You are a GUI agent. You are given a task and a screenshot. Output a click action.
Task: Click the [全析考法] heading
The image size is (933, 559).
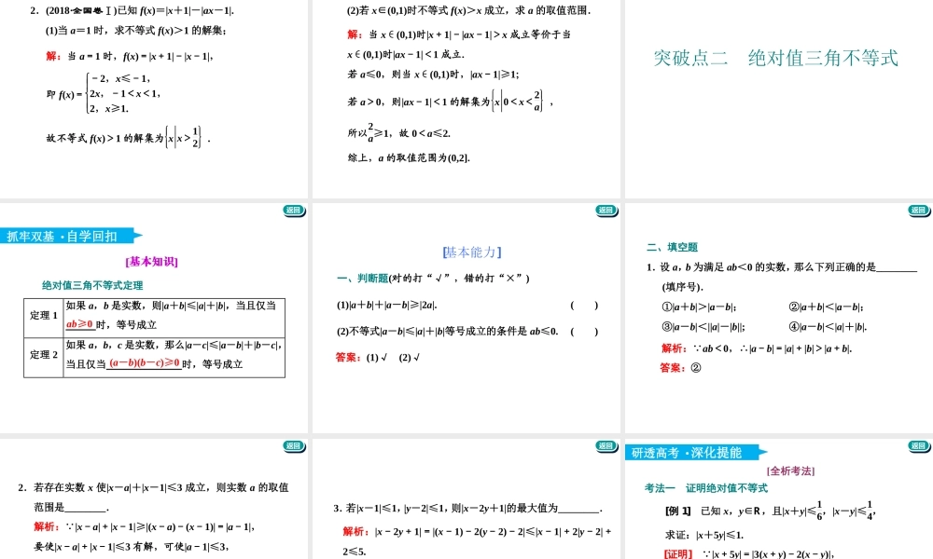click(790, 470)
